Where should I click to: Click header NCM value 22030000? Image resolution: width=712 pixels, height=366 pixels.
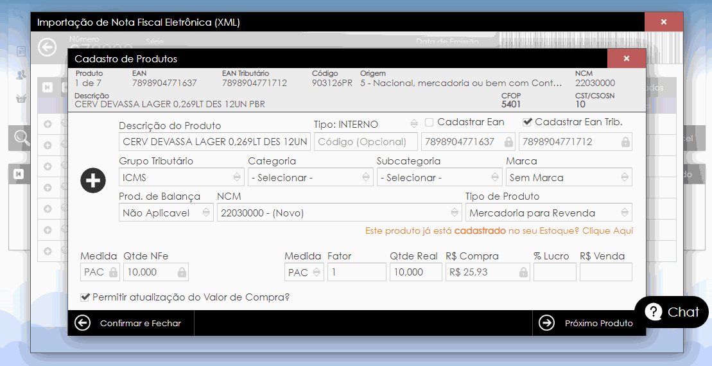(595, 83)
